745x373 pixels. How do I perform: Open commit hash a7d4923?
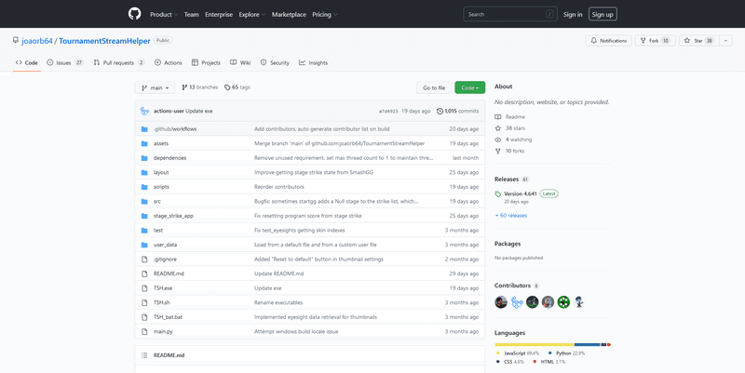click(x=388, y=112)
